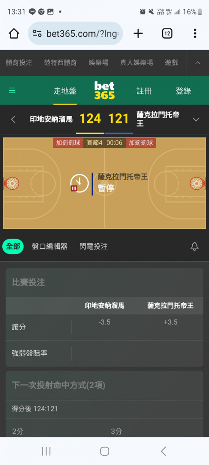Screen dimensions: 209x465
Task: Click the 註冊 sign-up button
Action: click(x=144, y=91)
